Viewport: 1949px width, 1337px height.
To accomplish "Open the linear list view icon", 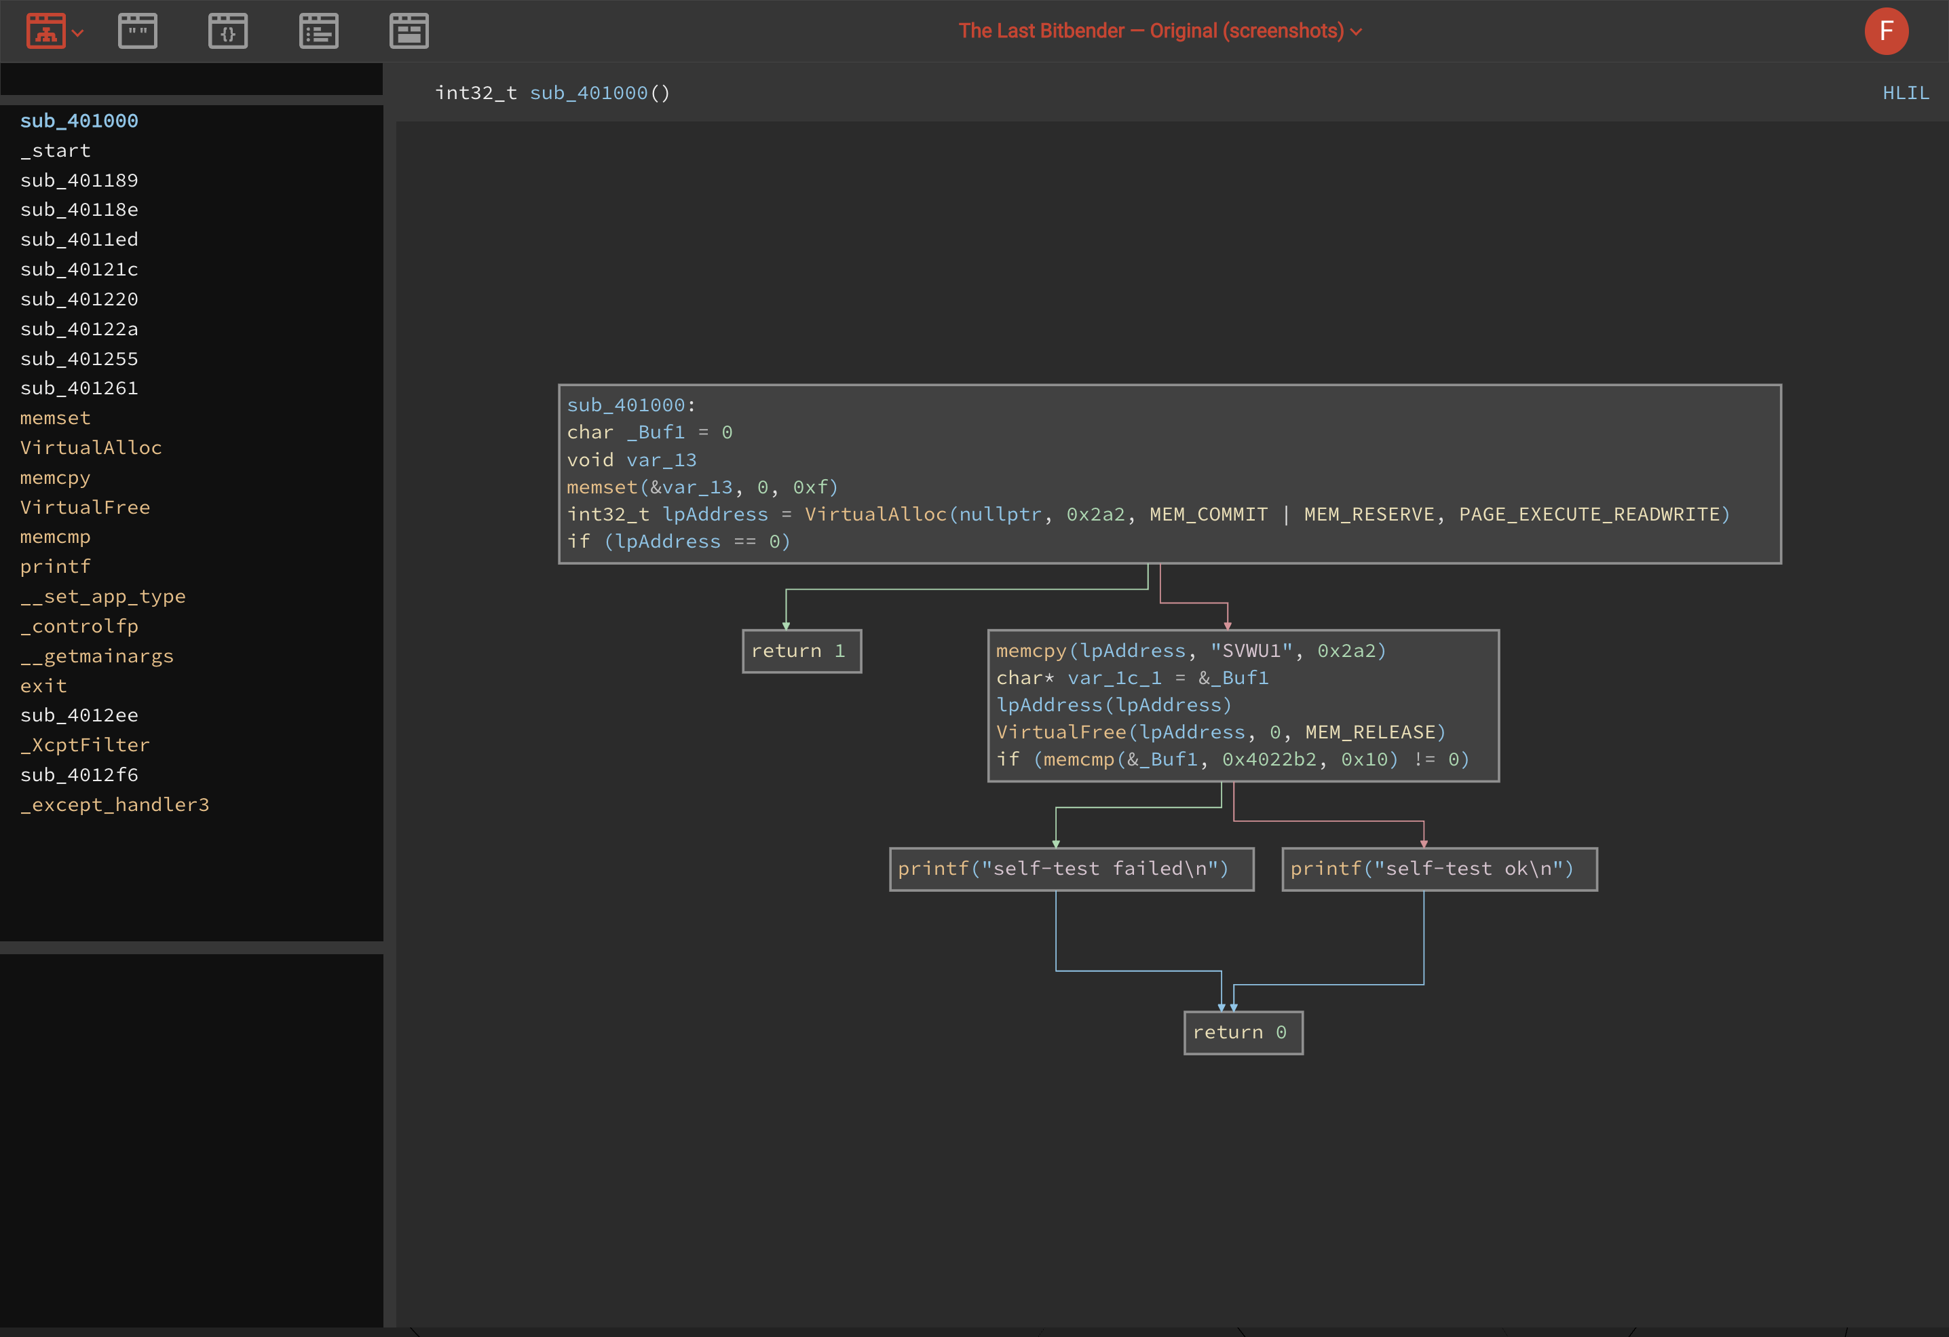I will tap(319, 31).
